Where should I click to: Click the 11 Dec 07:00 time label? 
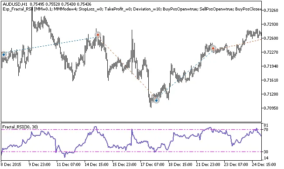[x=68, y=165]
